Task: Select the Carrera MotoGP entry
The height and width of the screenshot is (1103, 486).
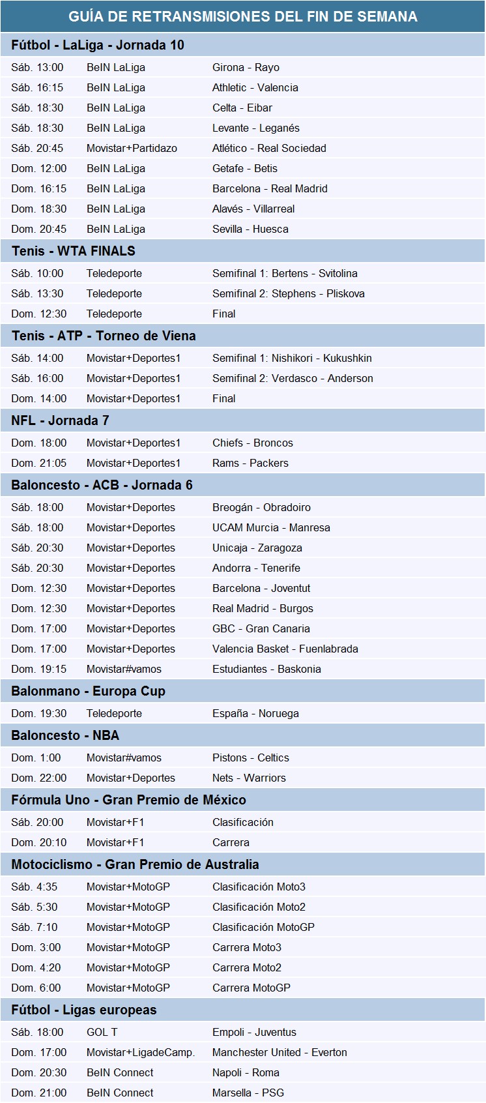Action: pos(251,988)
